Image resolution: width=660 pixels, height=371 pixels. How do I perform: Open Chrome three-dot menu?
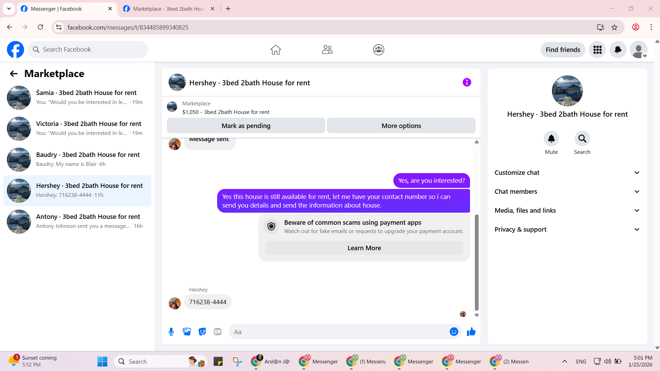pos(651,27)
